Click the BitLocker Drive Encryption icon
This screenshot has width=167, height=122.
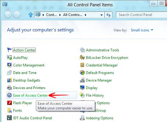tap(82, 57)
